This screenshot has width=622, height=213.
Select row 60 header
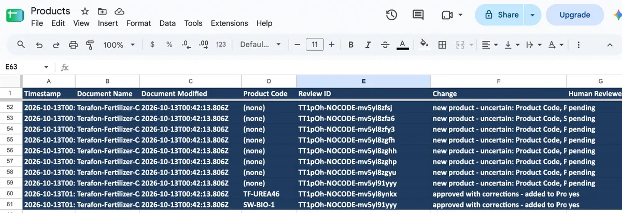click(10, 194)
